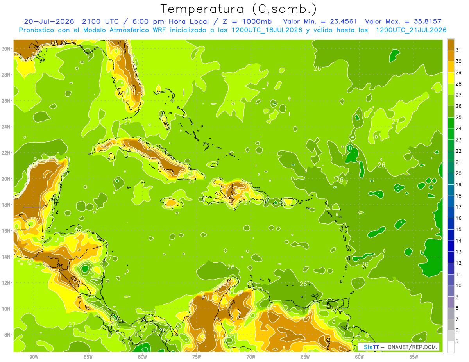Click the "18N" latitude axis label
Screen dimensions: 469x362
click(6, 205)
